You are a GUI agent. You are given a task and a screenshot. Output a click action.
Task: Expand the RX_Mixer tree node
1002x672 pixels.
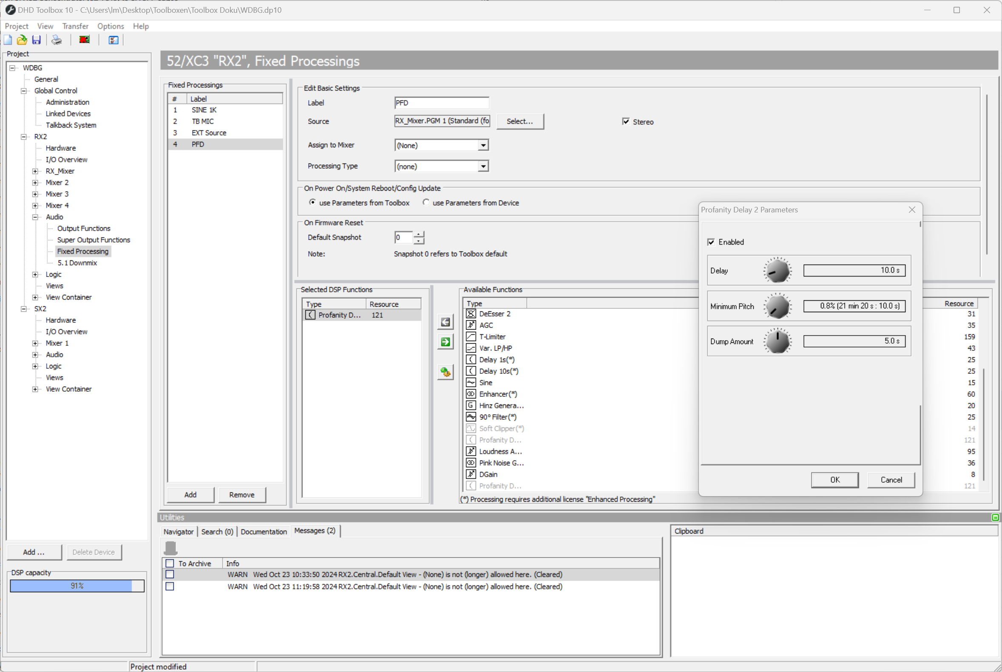tap(35, 171)
